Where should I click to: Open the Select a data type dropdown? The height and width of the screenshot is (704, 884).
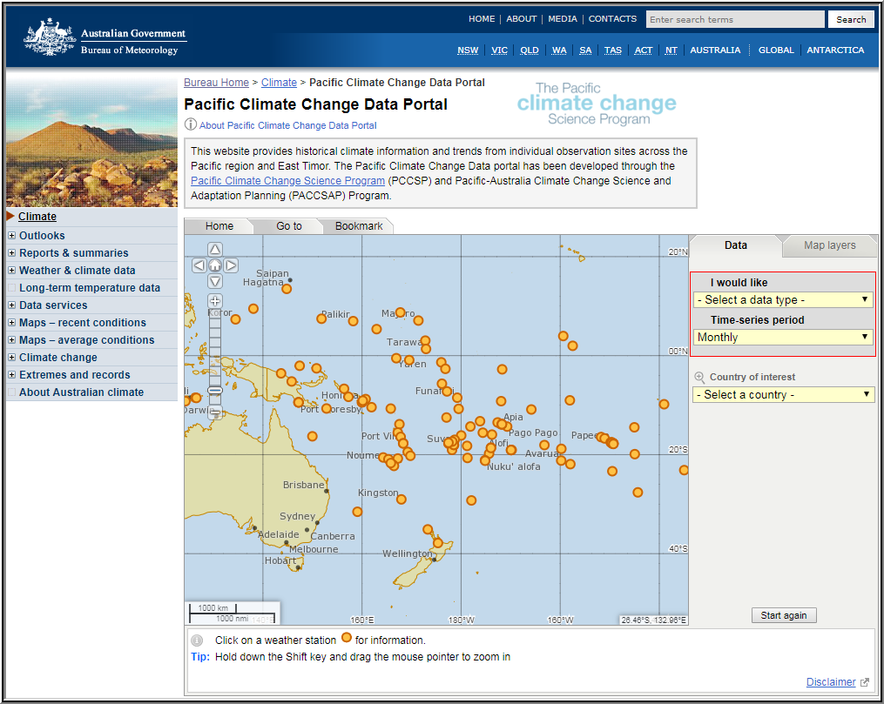(782, 298)
